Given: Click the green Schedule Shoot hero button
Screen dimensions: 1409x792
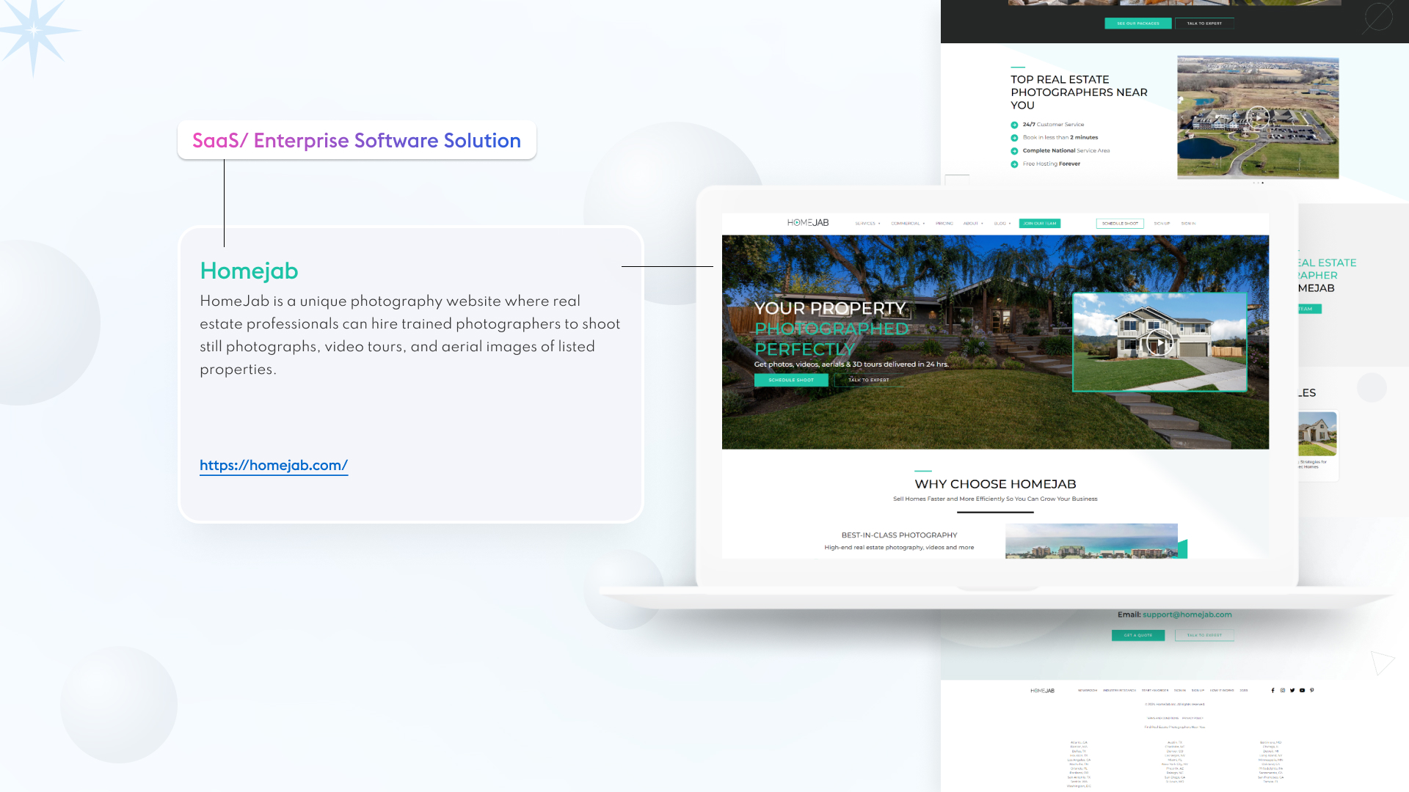Looking at the screenshot, I should click(791, 380).
